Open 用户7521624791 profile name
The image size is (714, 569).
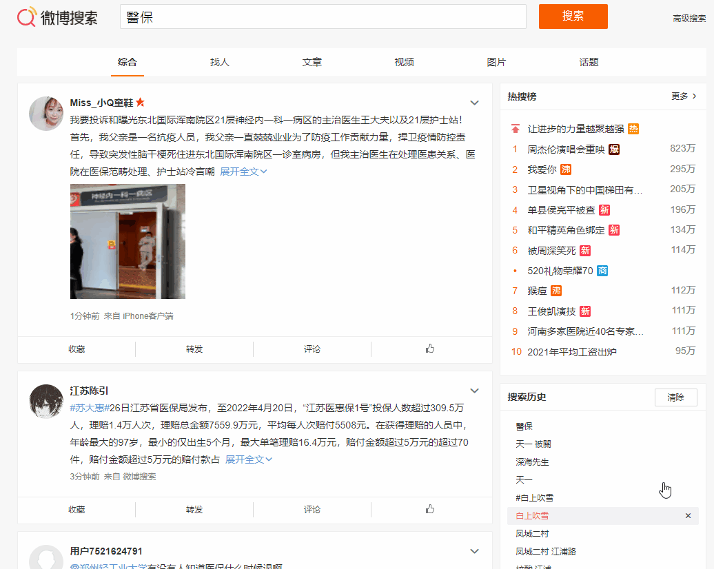(x=106, y=551)
